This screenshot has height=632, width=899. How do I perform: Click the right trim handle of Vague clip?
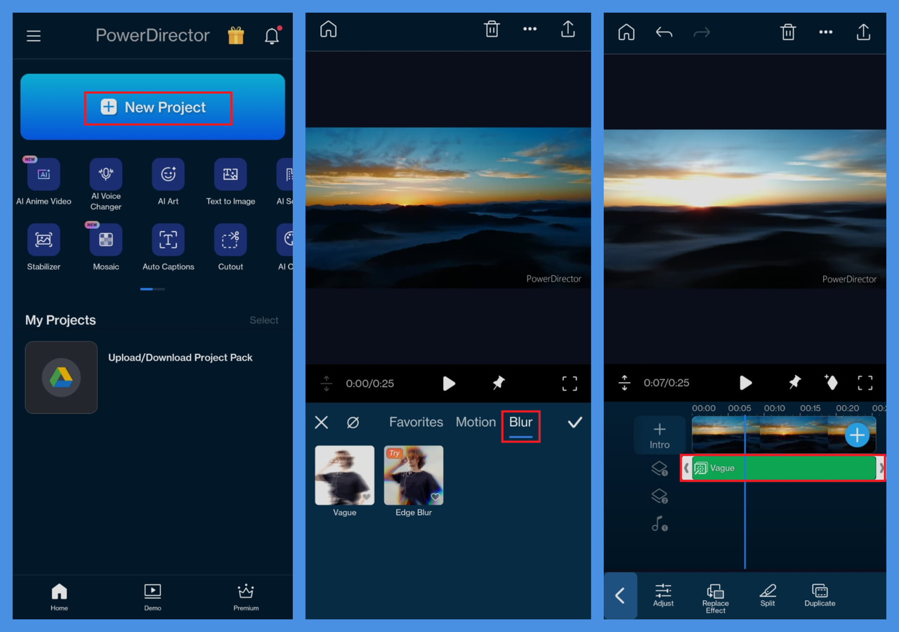(881, 468)
